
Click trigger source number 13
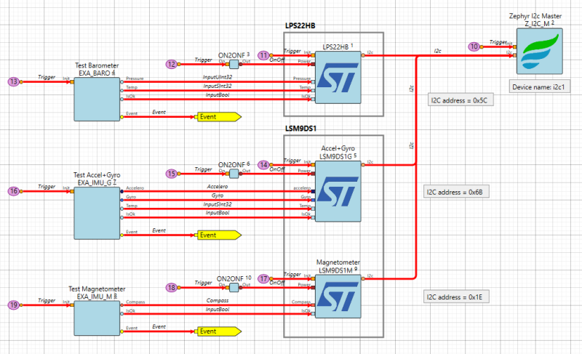[13, 81]
